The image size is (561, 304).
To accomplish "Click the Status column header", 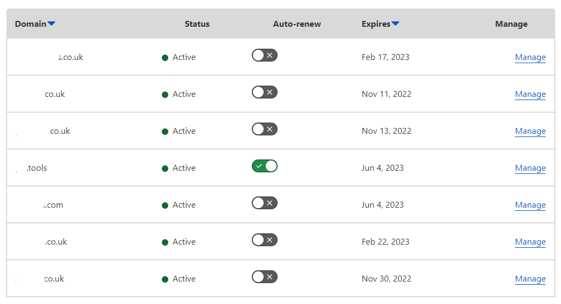I will pos(197,24).
